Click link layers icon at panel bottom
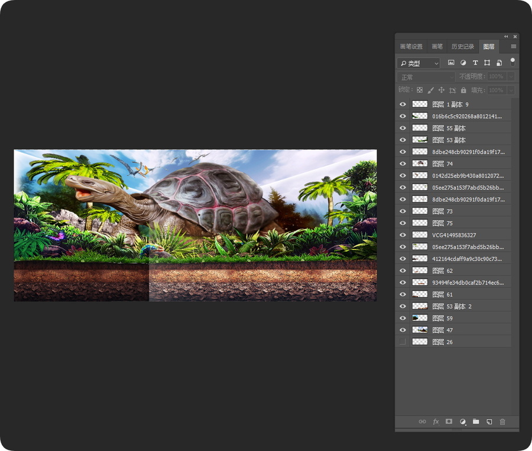 (x=422, y=421)
